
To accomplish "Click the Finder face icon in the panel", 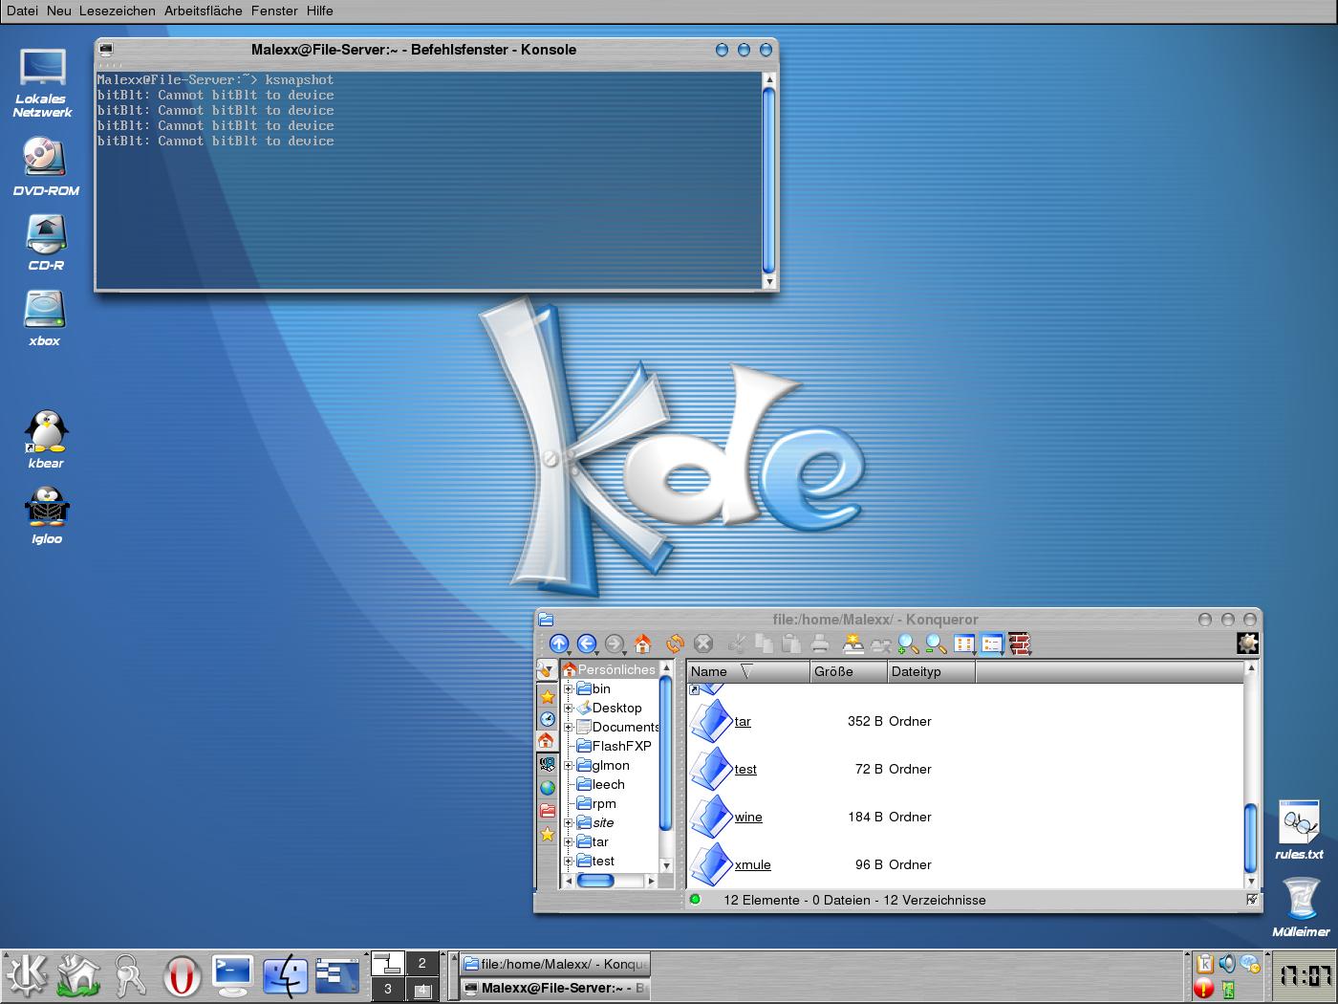I will 285,976.
